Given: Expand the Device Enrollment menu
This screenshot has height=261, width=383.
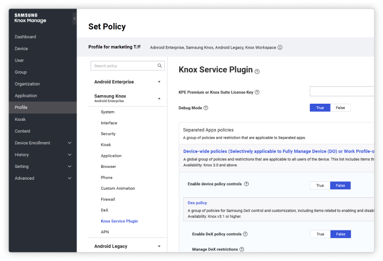Looking at the screenshot, I should pyautogui.click(x=70, y=143).
